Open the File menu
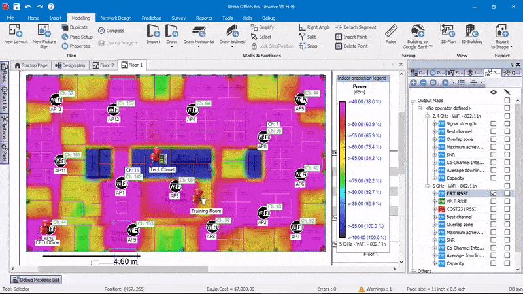523x294 pixels. click(10, 18)
